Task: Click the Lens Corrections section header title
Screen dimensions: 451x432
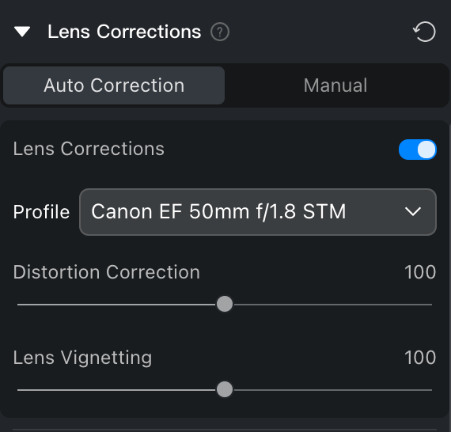Action: [124, 32]
